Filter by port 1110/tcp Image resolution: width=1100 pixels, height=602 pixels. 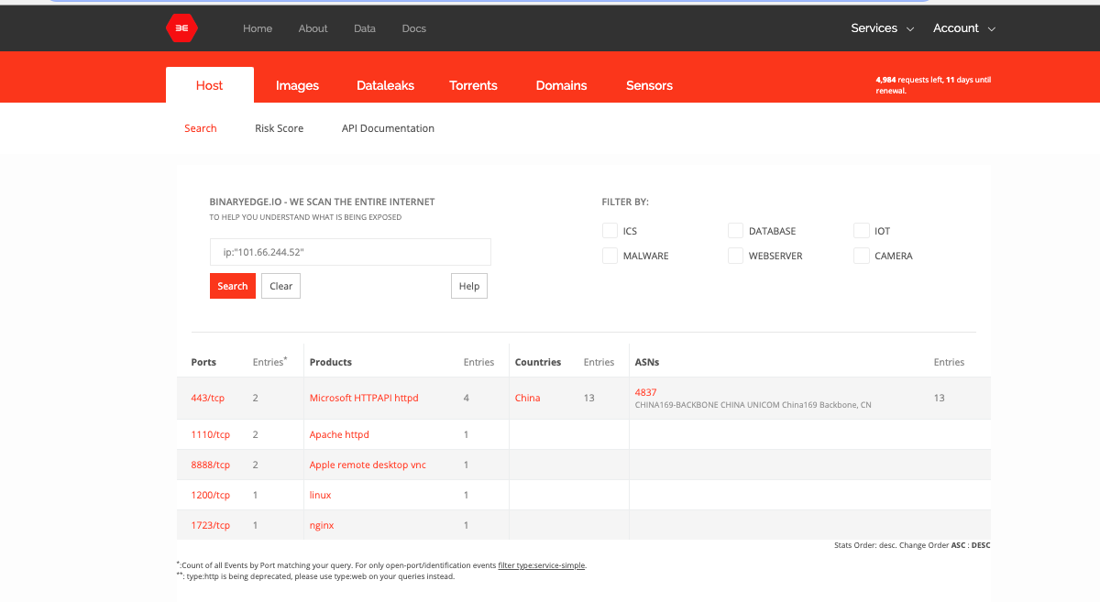click(x=211, y=434)
